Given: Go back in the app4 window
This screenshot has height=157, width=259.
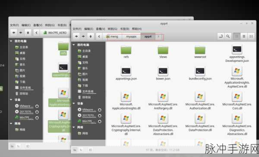Looking at the screenshot, I should (76, 36).
